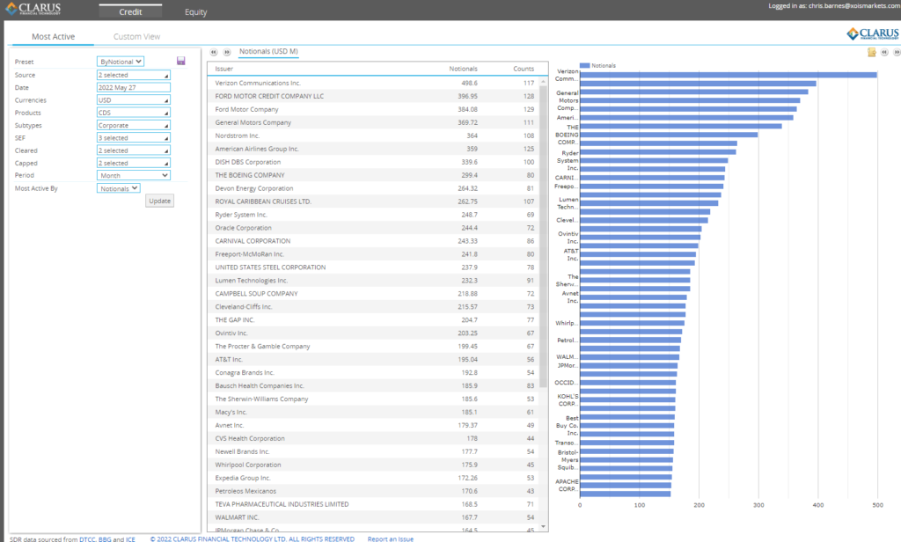
Task: Select the Devon Energy Corporation row
Action: [373, 188]
